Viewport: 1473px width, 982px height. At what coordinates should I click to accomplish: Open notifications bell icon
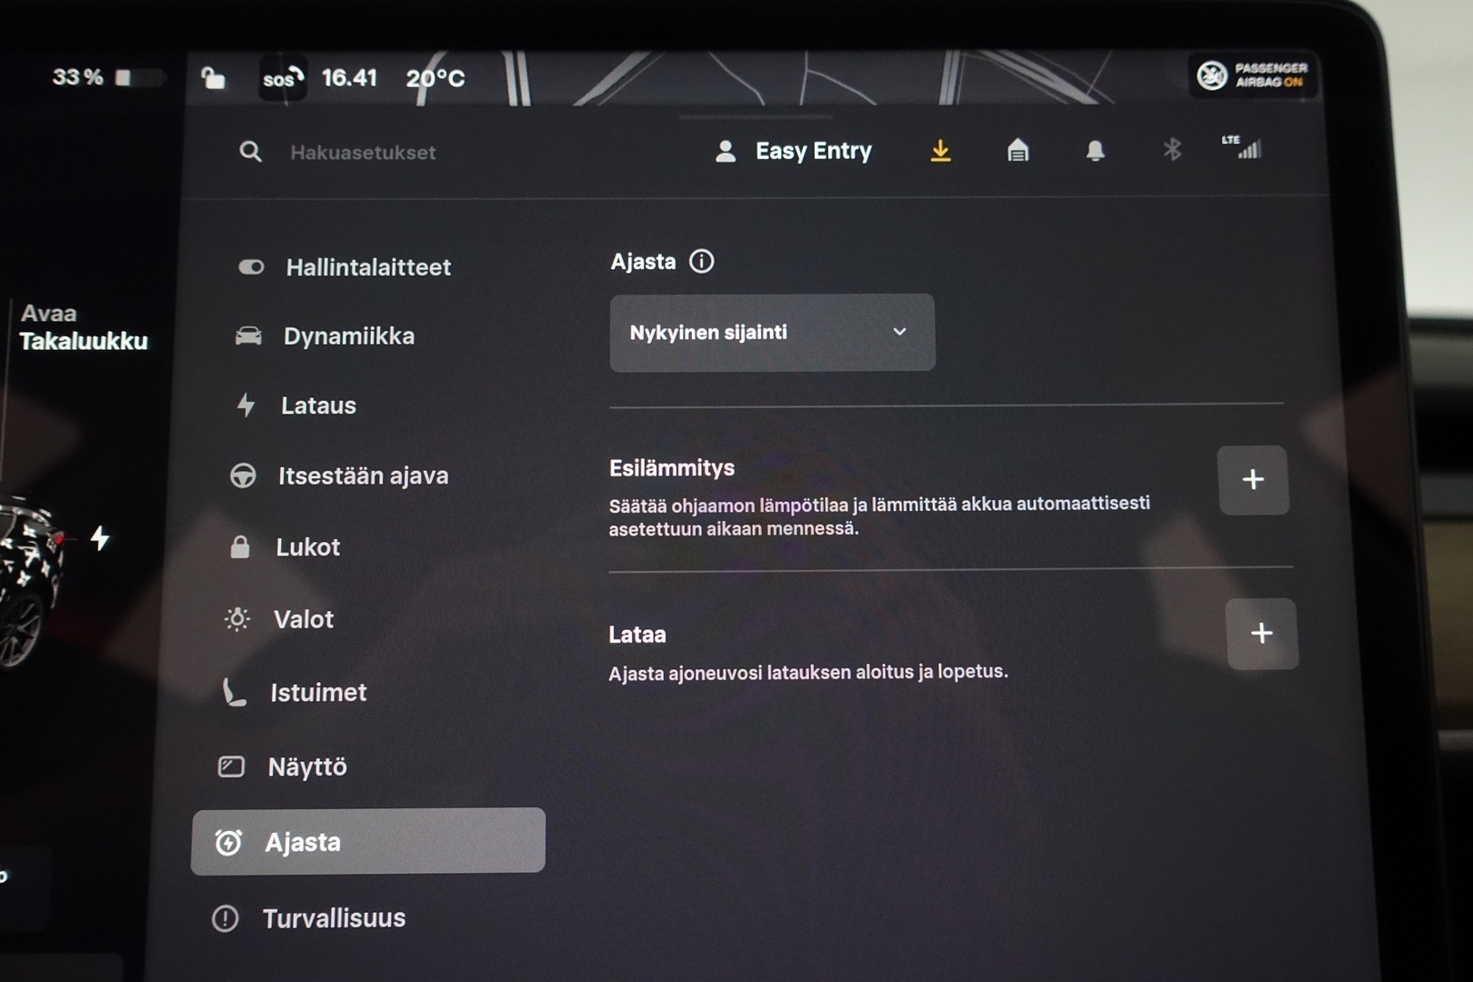1096,150
